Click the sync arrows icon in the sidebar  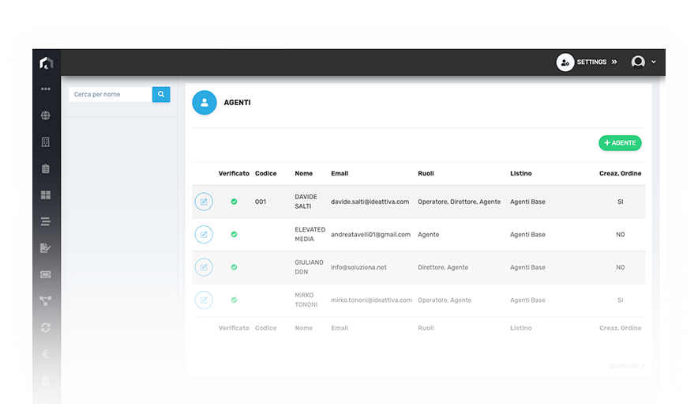click(x=46, y=328)
